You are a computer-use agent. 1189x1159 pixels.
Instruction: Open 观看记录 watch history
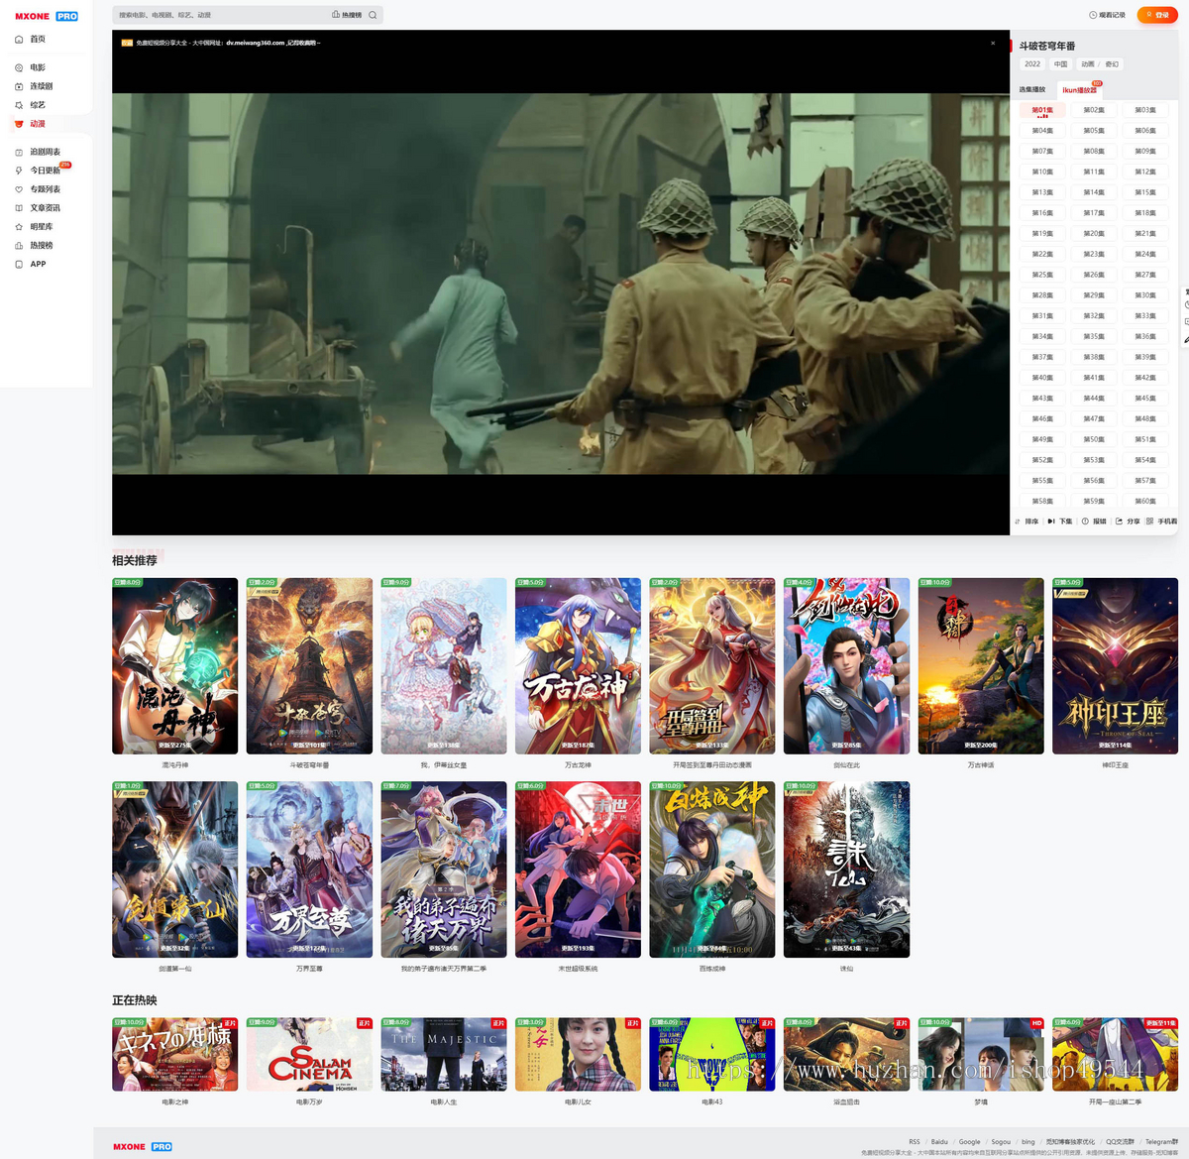pyautogui.click(x=1107, y=15)
